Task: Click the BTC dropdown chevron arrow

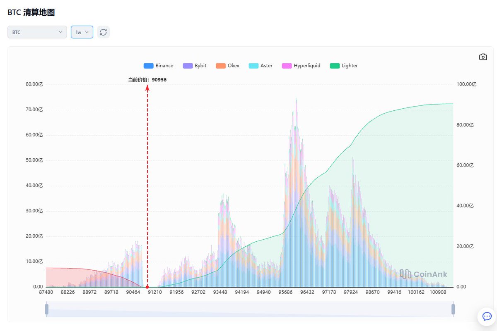Action: tap(60, 32)
